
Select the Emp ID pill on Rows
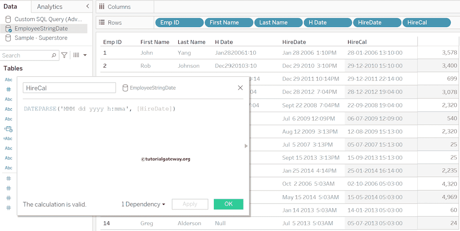tap(179, 22)
